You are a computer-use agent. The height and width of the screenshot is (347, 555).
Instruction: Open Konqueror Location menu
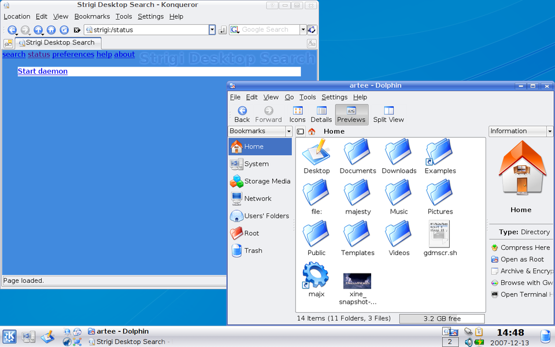[17, 17]
